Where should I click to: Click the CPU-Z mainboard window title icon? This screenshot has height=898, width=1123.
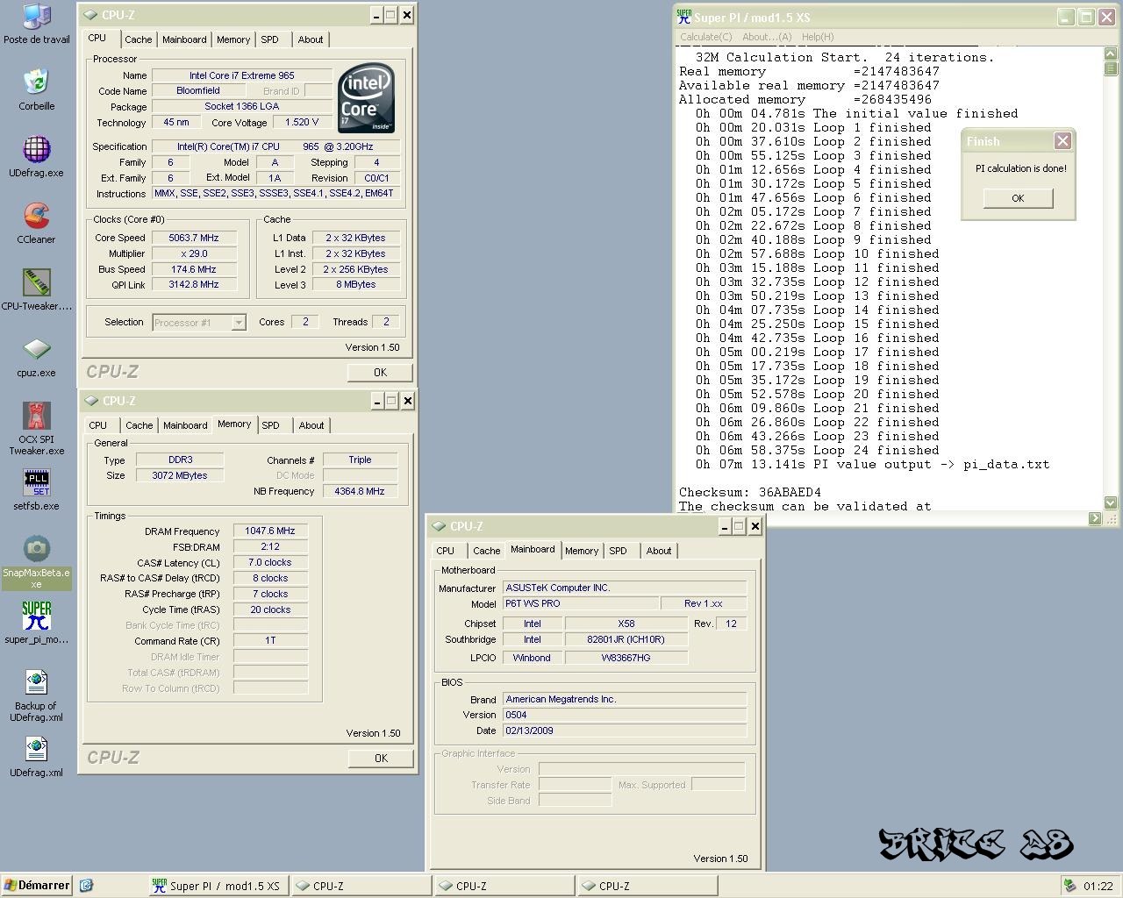coord(439,526)
